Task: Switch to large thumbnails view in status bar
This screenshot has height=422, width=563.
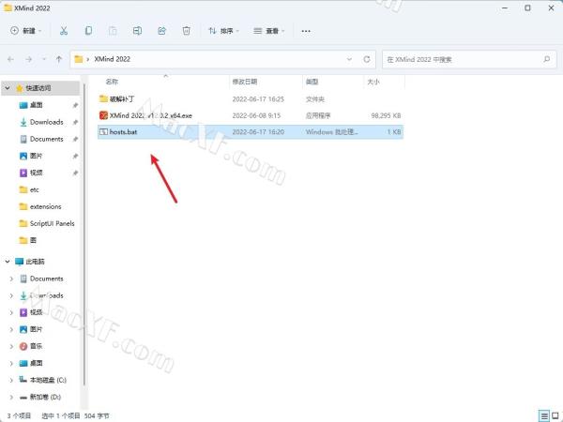Action: tap(555, 414)
